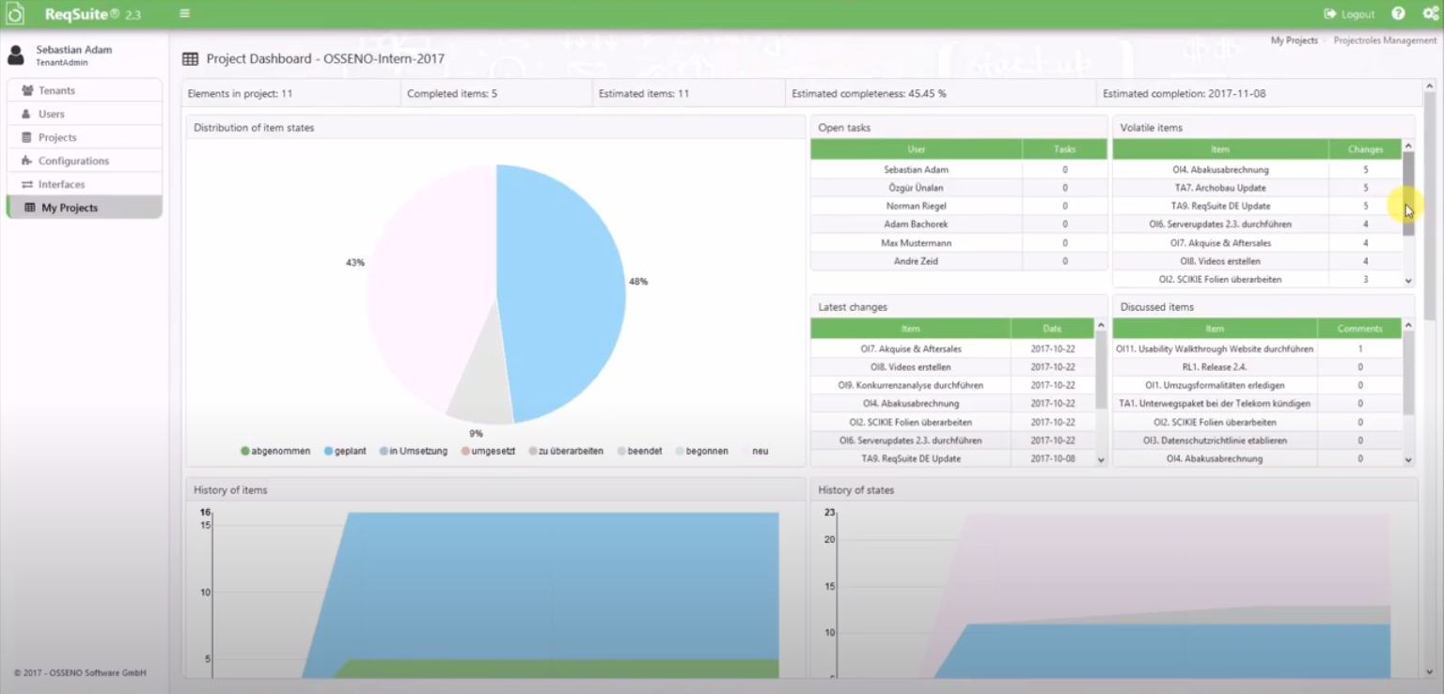This screenshot has width=1444, height=694.
Task: Click the Discussed items scroll-down arrow
Action: [x=1408, y=460]
